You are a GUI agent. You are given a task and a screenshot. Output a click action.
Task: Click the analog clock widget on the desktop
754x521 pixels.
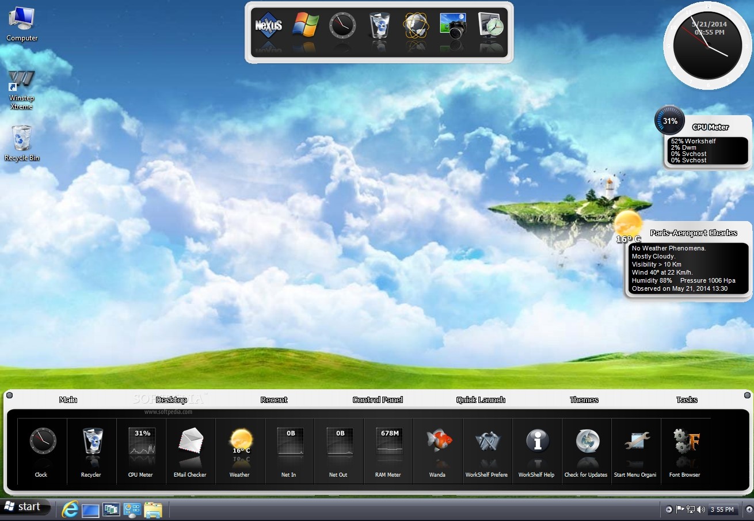tap(707, 47)
